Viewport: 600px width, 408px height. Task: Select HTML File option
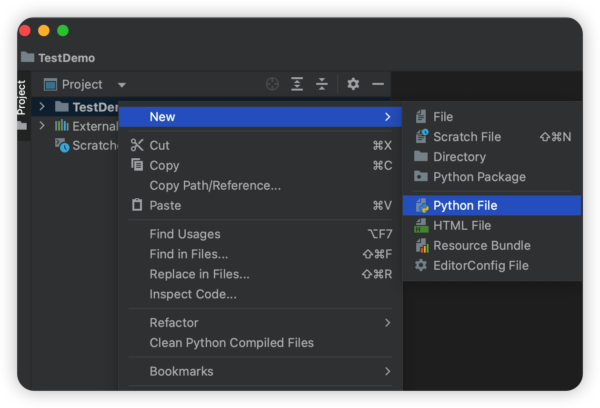(461, 225)
